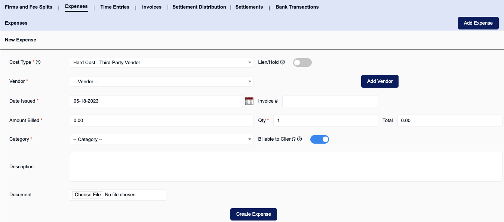Screen dimensions: 504x222
Task: Click the Billable to Client help icon
Action: coord(299,139)
